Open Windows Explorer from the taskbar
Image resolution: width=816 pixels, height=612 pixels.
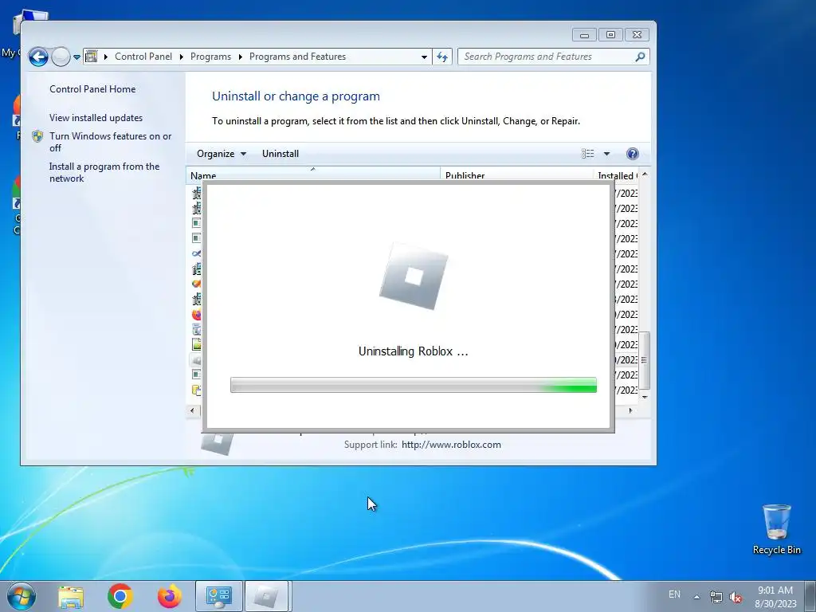click(x=71, y=596)
